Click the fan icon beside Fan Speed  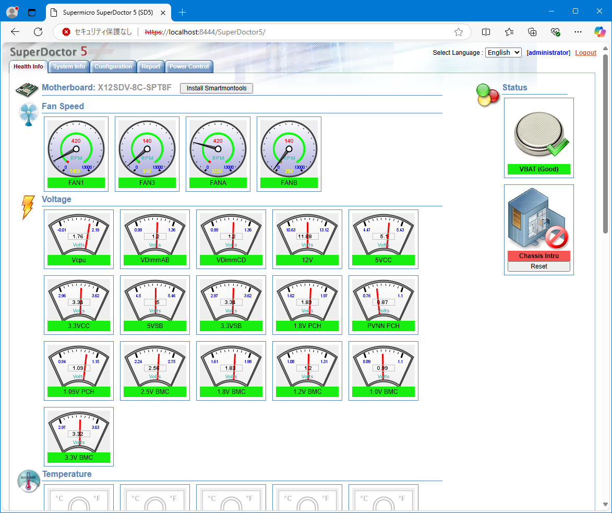point(29,114)
